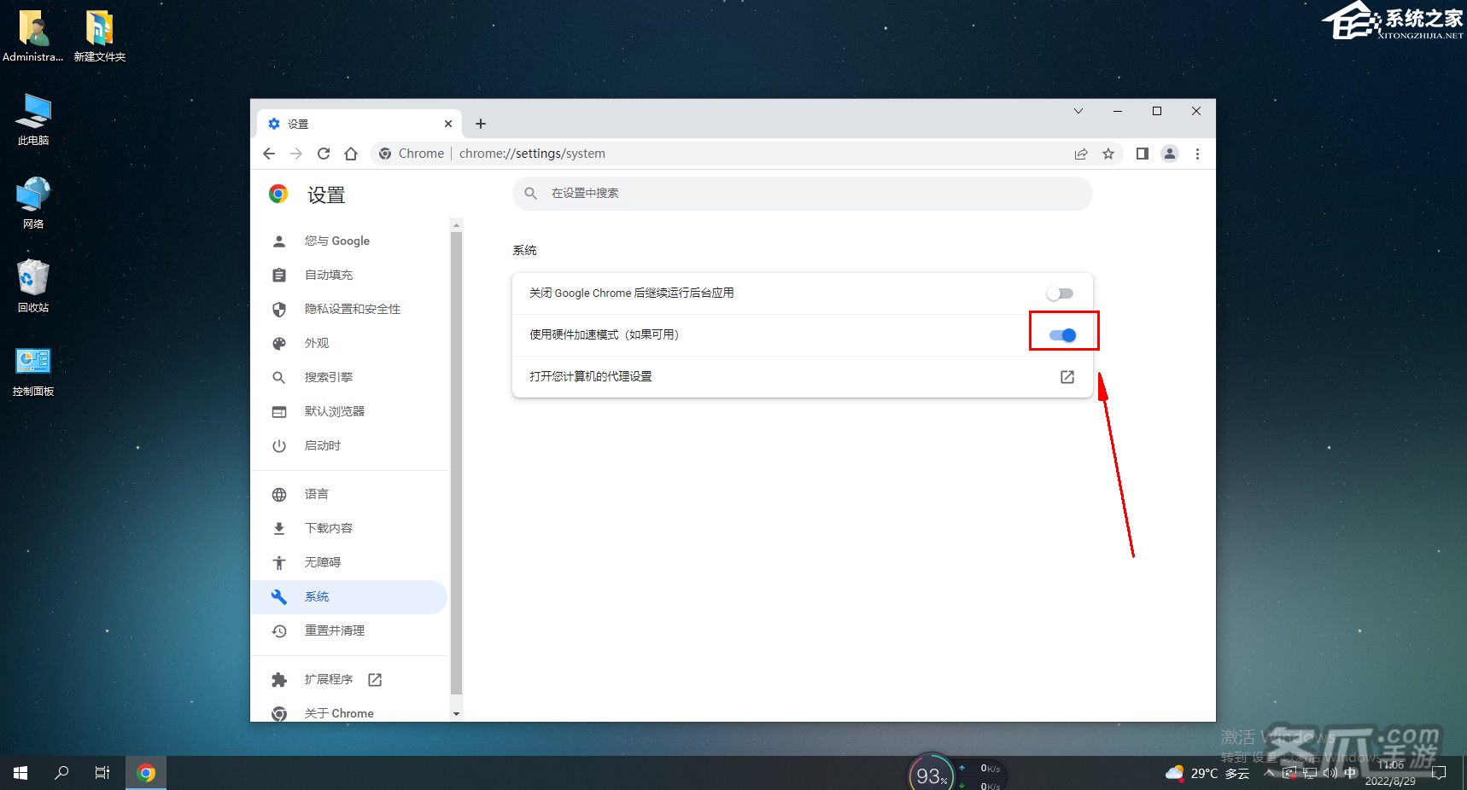The width and height of the screenshot is (1467, 790).
Task: Open 外观 settings section
Action: click(x=349, y=343)
